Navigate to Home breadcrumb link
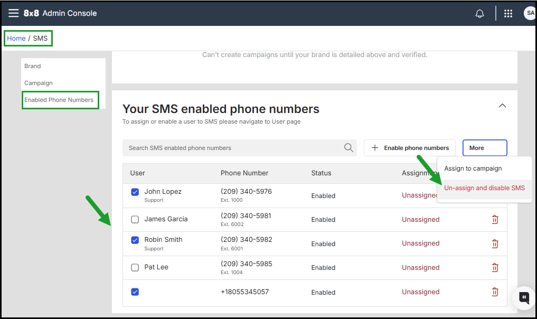The height and width of the screenshot is (319, 537). pos(16,39)
